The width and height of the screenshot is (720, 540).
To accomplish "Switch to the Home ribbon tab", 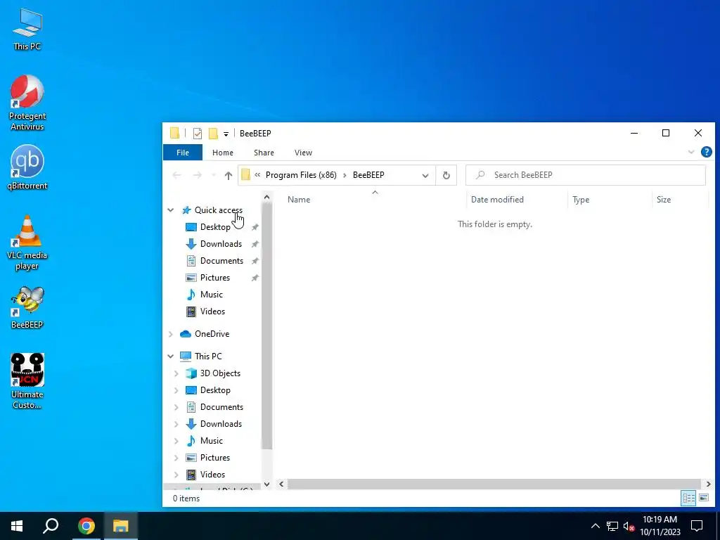I will (223, 153).
